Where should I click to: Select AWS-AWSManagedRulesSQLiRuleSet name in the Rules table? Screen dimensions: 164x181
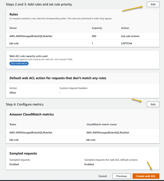tap(31, 36)
